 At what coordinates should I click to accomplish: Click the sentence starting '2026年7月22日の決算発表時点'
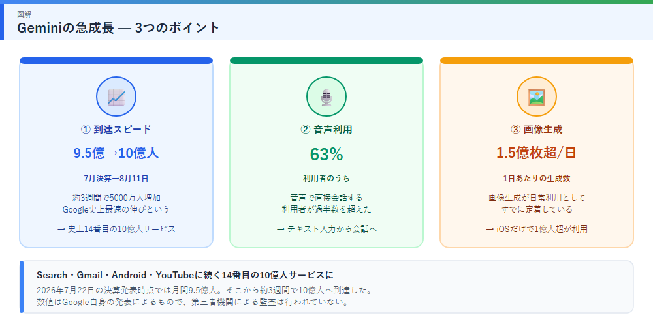click(x=204, y=290)
